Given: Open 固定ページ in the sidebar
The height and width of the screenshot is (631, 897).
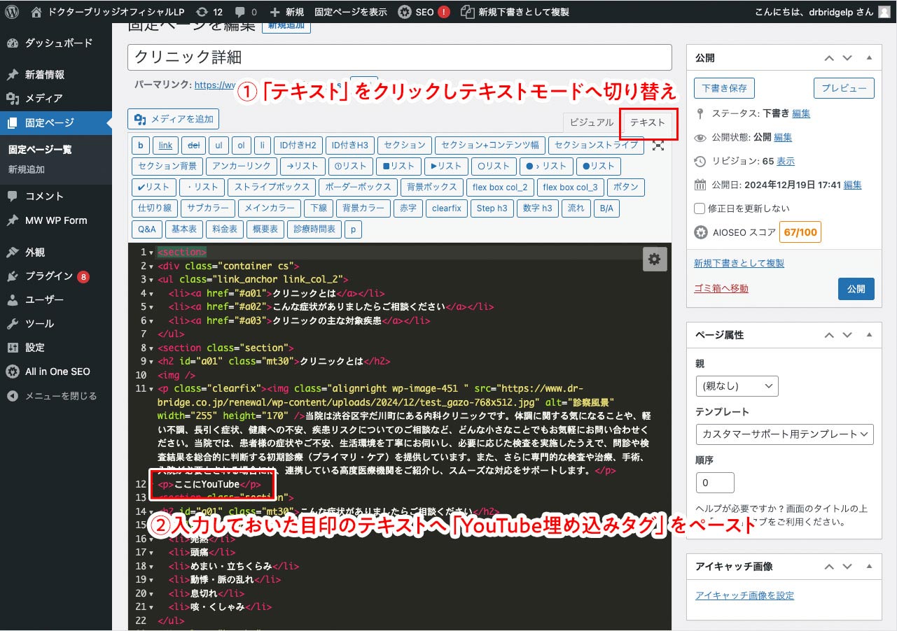Looking at the screenshot, I should [56, 123].
